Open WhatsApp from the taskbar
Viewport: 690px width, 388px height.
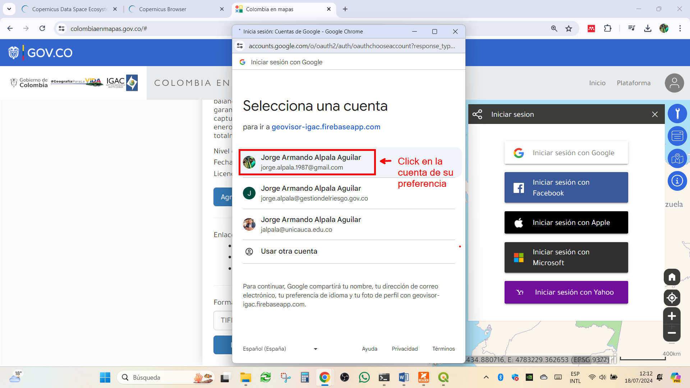tap(364, 378)
